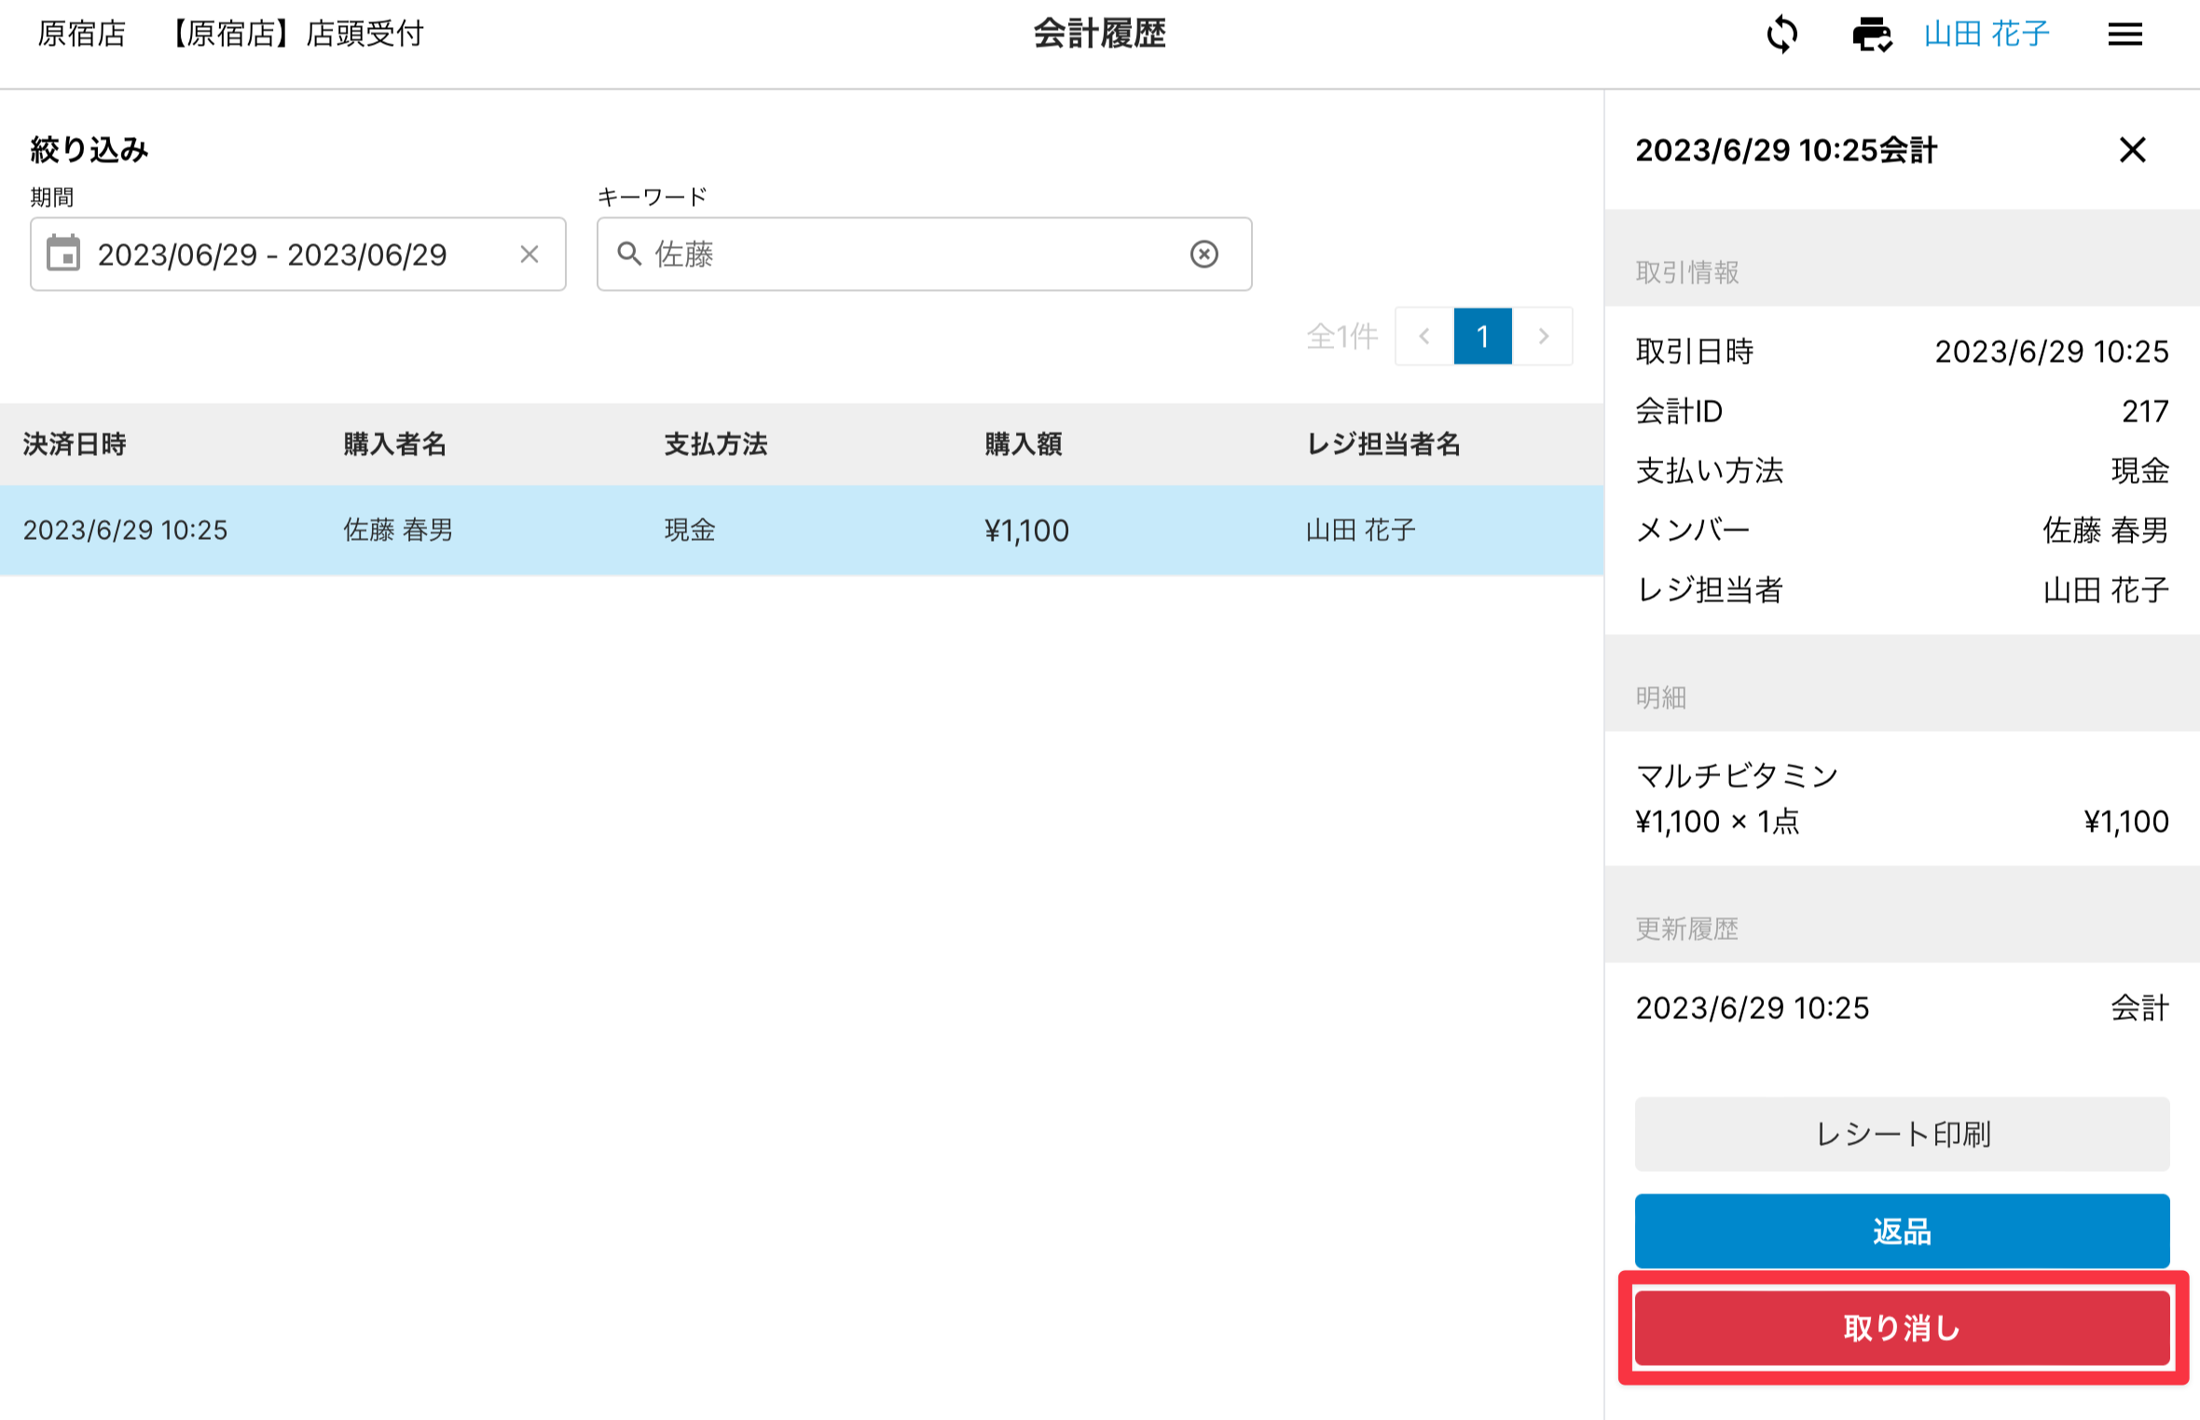This screenshot has width=2200, height=1420.
Task: Go to previous page with left chevron
Action: 1424,337
